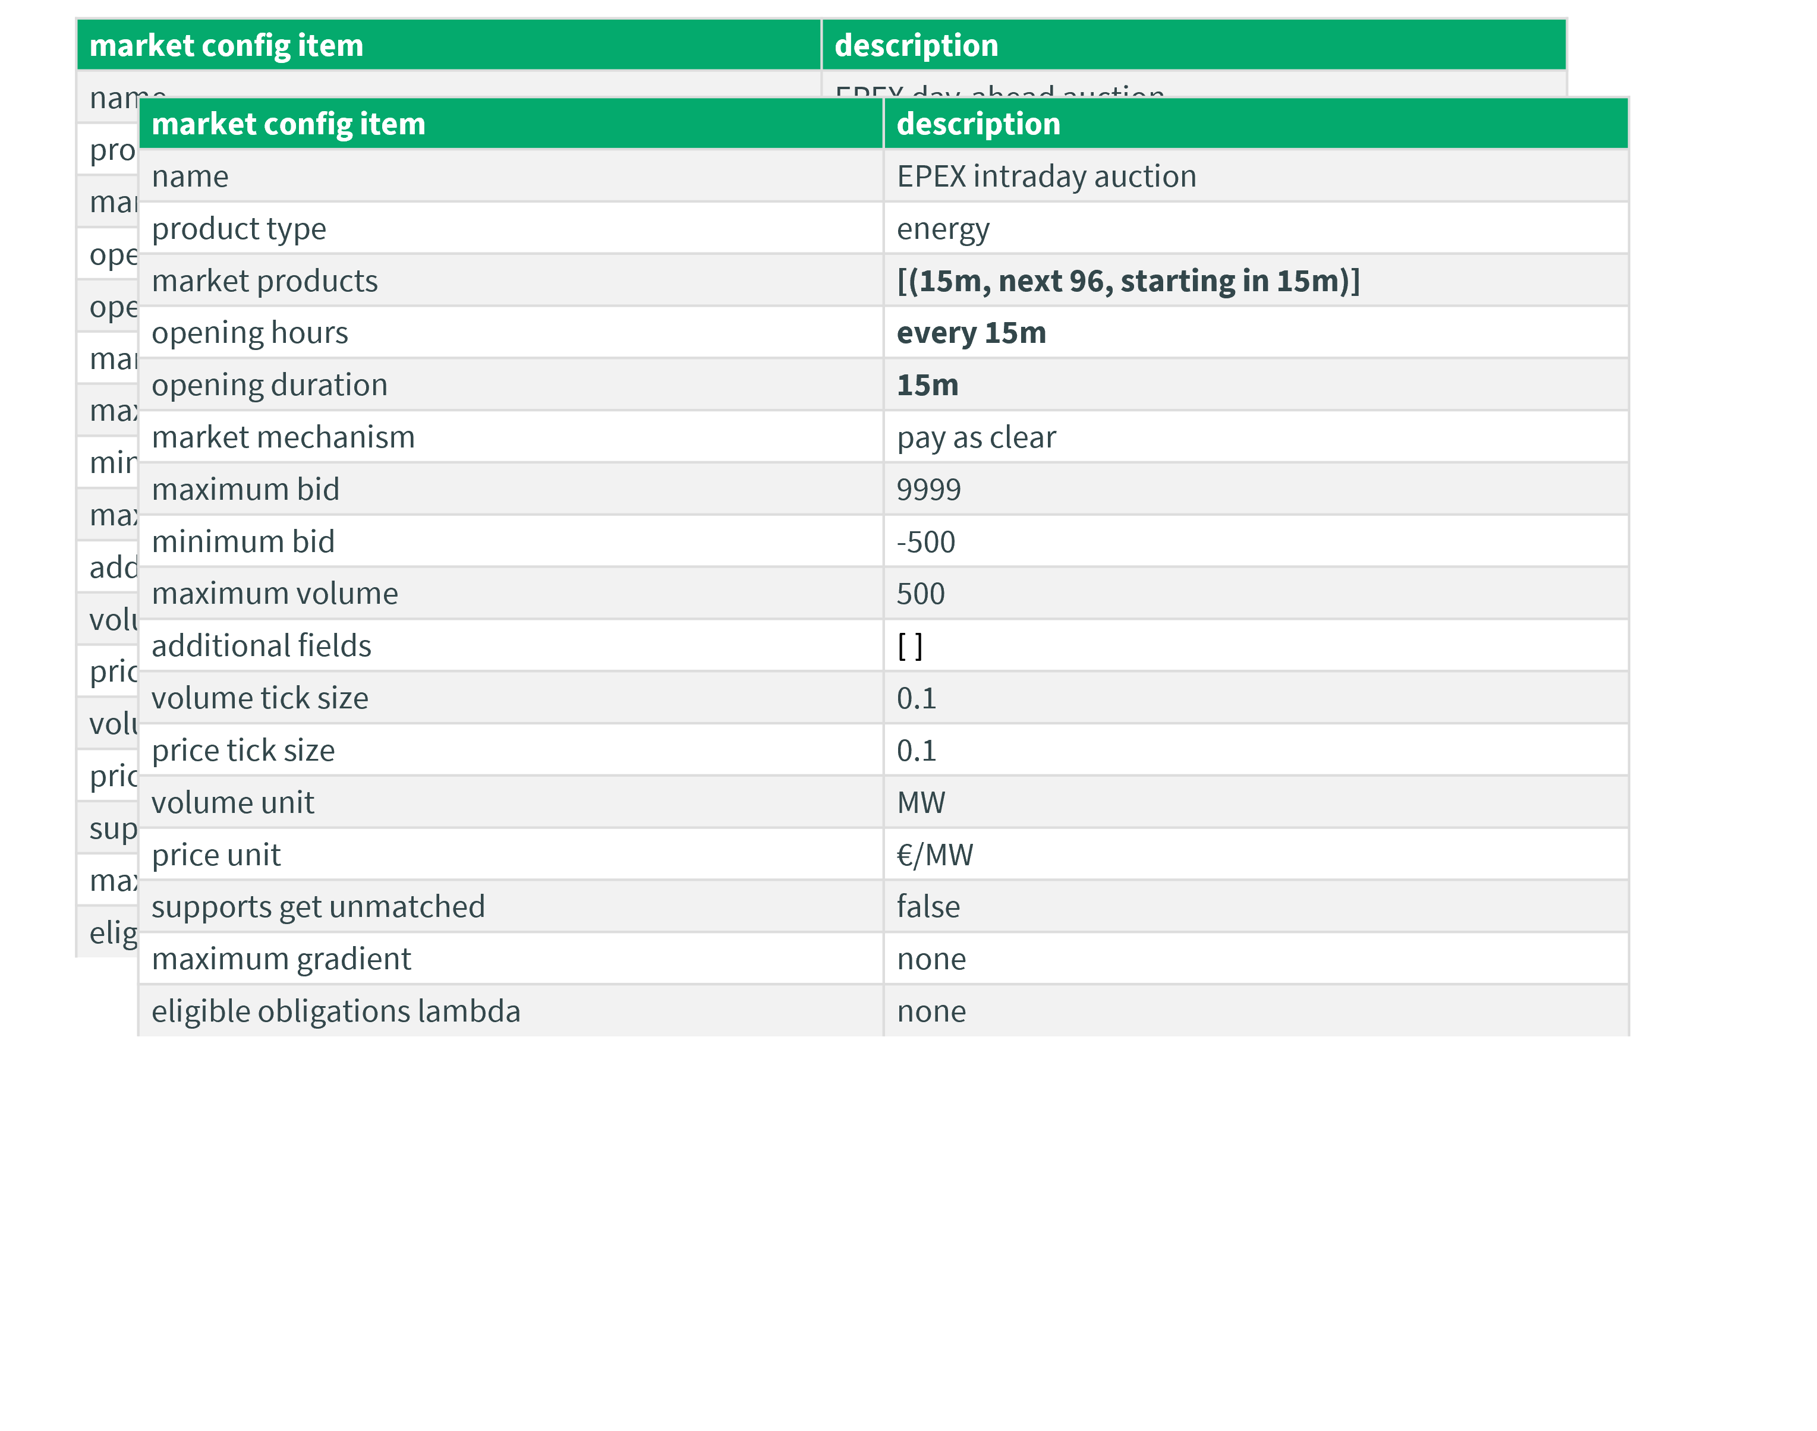Image resolution: width=1817 pixels, height=1431 pixels.
Task: Click the volume unit MW cell
Action: point(920,803)
